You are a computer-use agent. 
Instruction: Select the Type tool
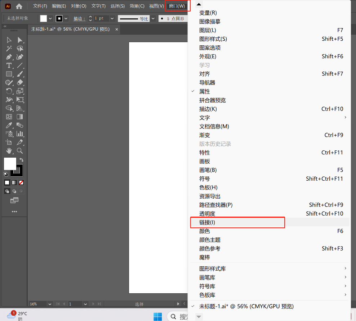9,65
